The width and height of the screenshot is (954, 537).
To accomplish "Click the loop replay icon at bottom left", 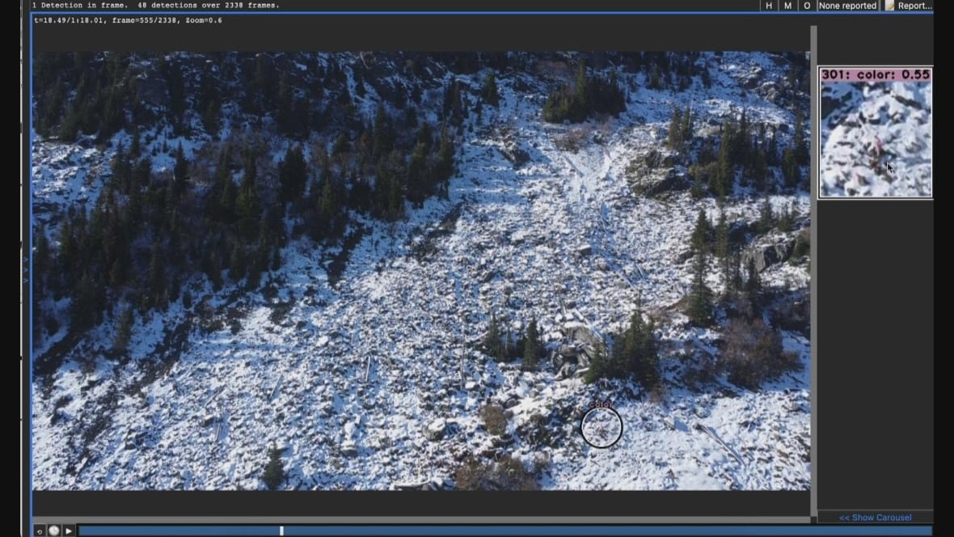I will (x=40, y=531).
